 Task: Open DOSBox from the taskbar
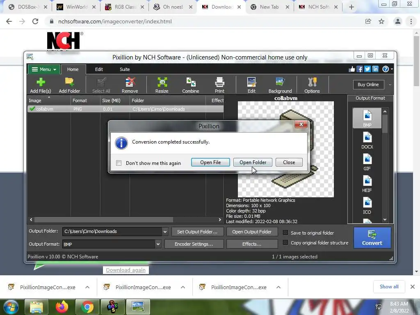(112, 307)
